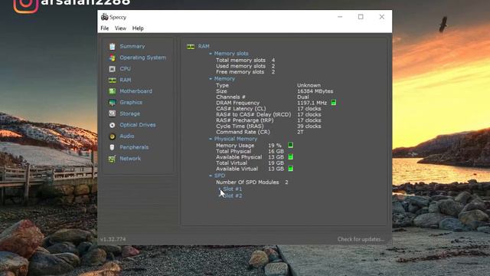Click the Motherboard icon
The image size is (490, 276).
click(x=113, y=91)
